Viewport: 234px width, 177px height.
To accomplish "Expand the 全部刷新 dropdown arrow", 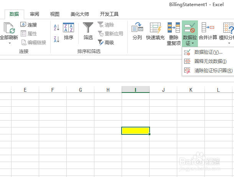I will pos(10,43).
